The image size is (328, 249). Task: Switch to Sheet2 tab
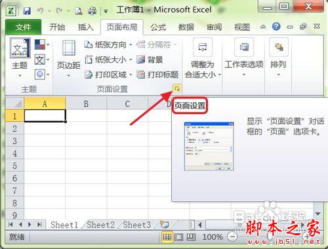[x=101, y=225]
